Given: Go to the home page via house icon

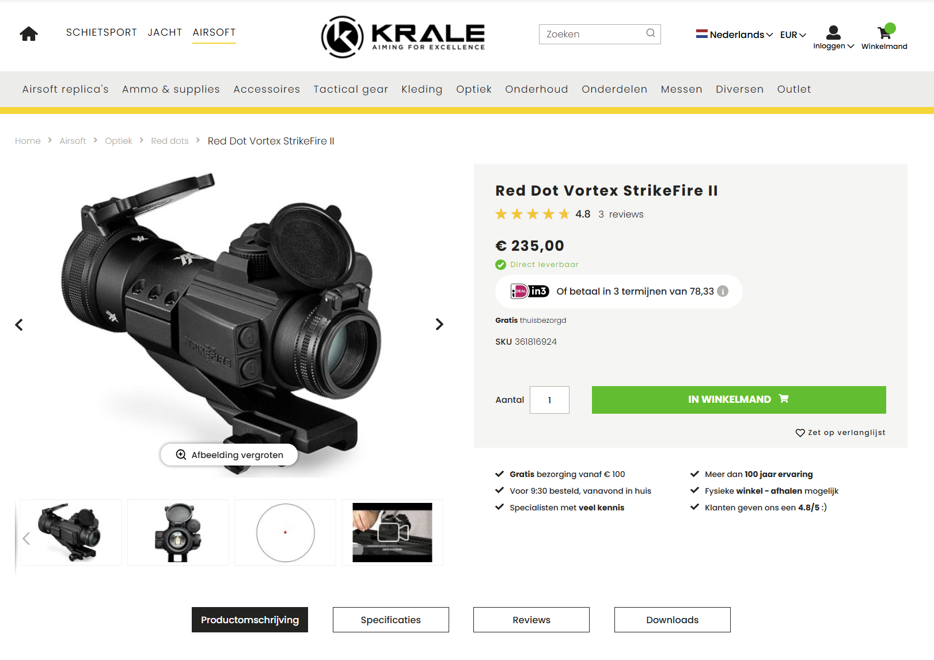Looking at the screenshot, I should pyautogui.click(x=29, y=34).
